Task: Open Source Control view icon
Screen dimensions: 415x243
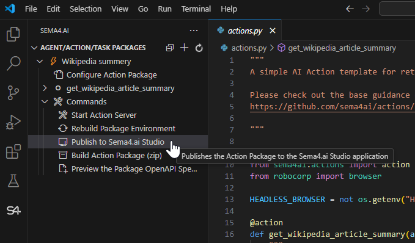Action: pos(13,93)
